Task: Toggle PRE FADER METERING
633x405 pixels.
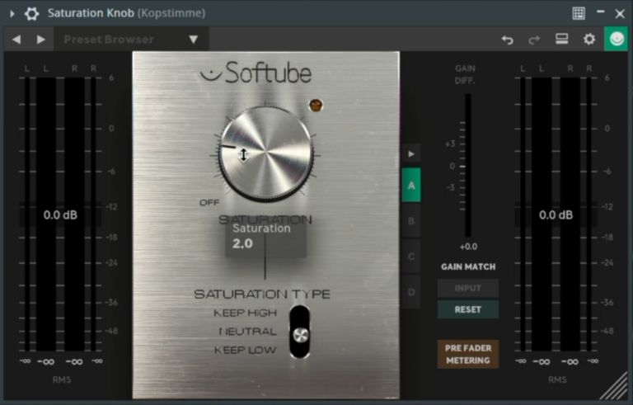Action: tap(468, 354)
